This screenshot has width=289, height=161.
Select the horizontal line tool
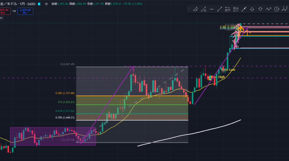click(x=211, y=9)
